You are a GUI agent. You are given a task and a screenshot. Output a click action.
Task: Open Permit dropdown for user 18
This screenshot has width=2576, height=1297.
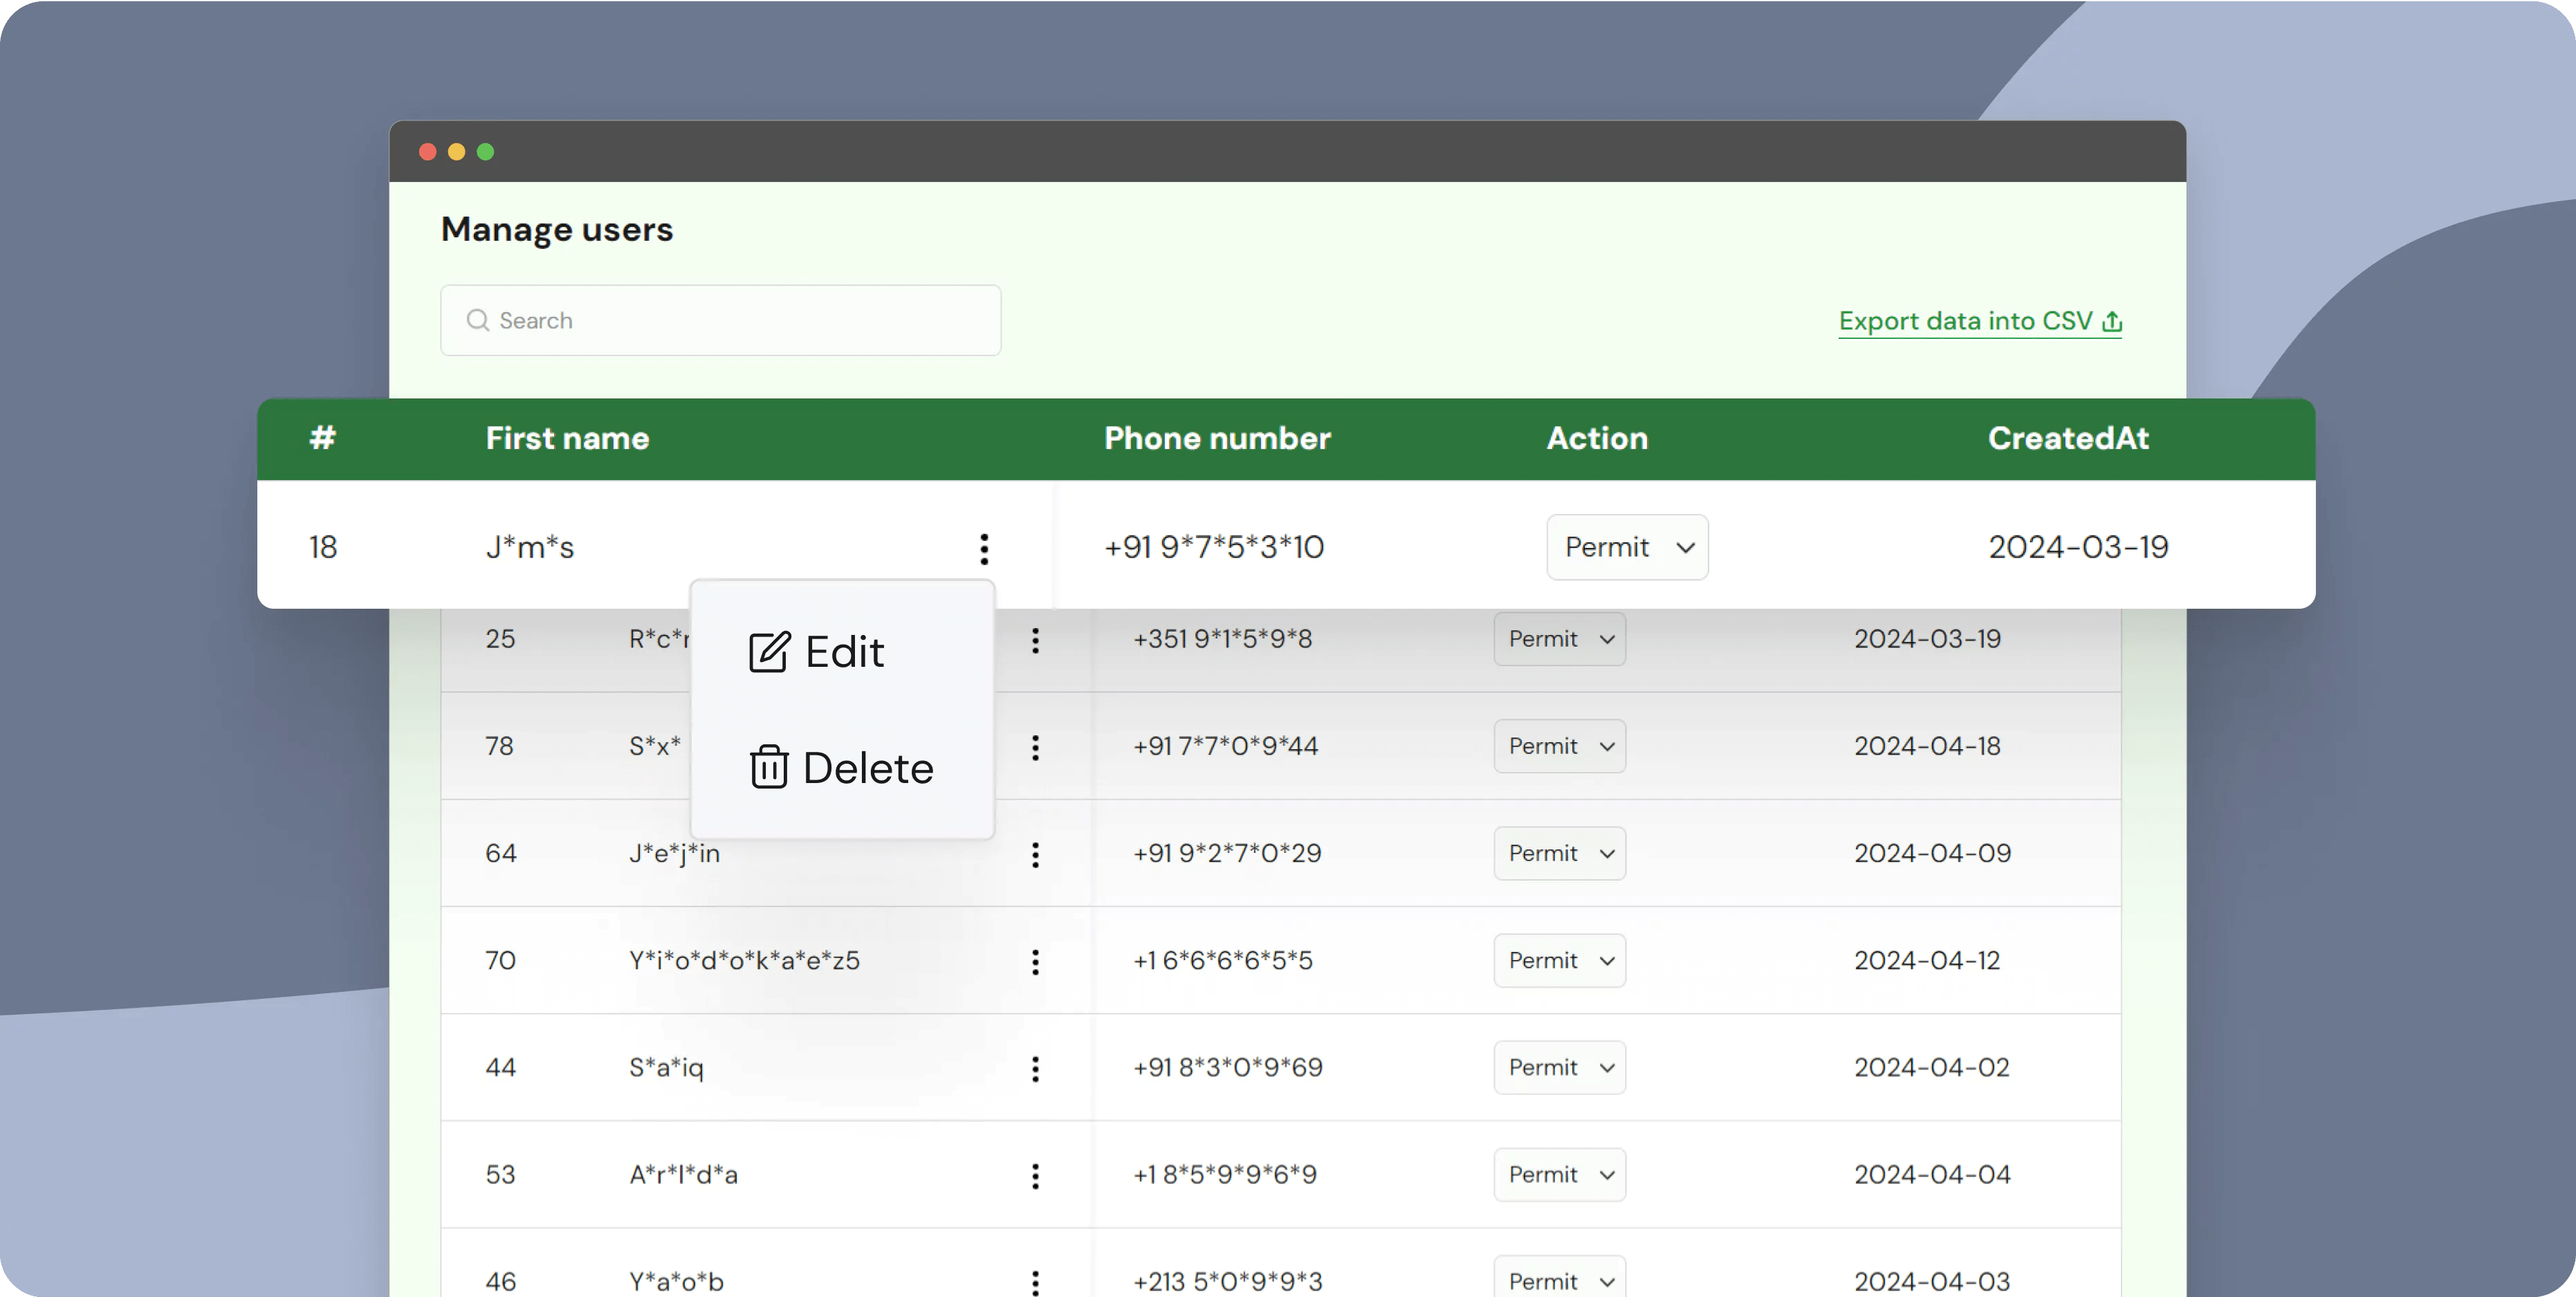coord(1627,547)
